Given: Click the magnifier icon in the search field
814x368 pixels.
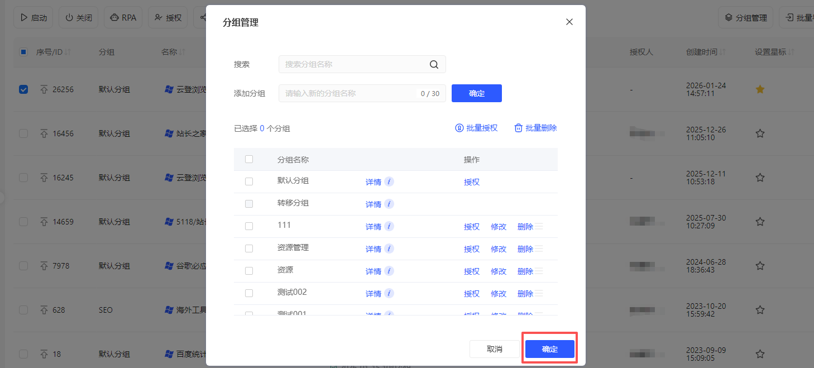Looking at the screenshot, I should [434, 64].
